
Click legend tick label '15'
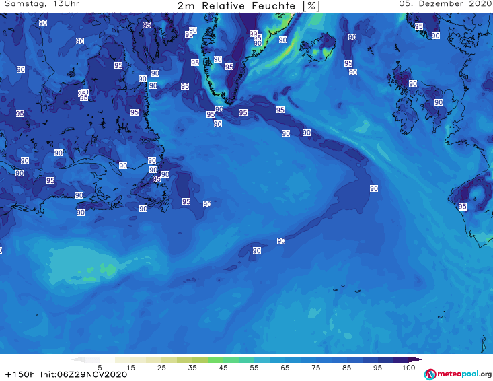[x=130, y=368]
